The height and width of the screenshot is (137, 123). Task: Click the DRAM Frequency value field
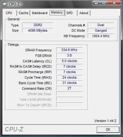tap(69, 50)
